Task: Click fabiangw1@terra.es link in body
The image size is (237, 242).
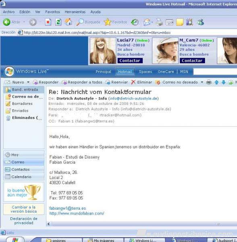Action: pyautogui.click(x=68, y=209)
